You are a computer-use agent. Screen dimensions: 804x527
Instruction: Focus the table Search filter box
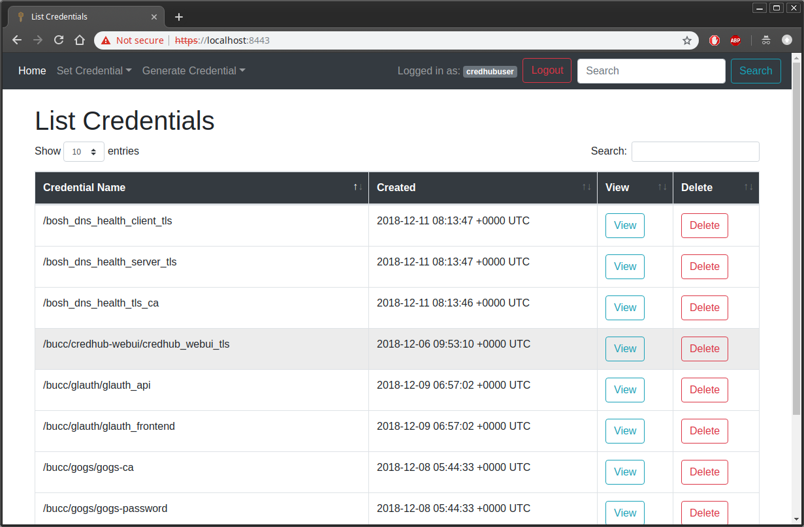coord(695,151)
